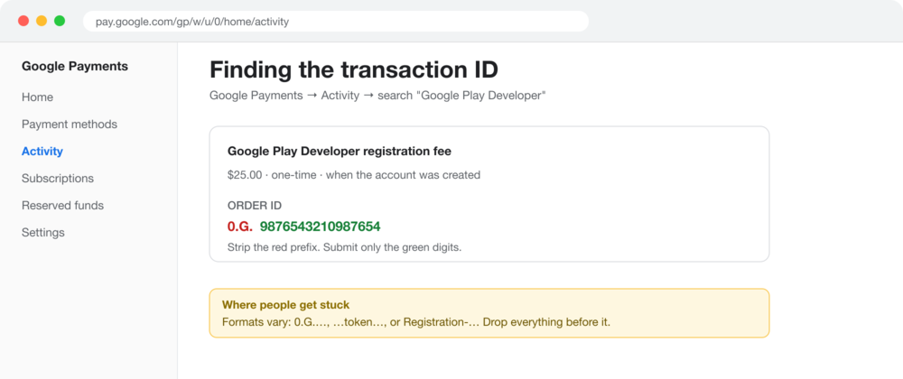Click the Google Payments sidebar title

point(75,66)
